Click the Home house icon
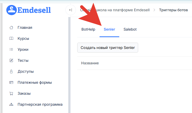 11,27
